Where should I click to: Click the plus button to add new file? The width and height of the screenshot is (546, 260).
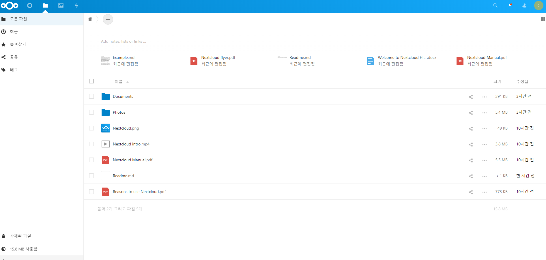tap(108, 19)
